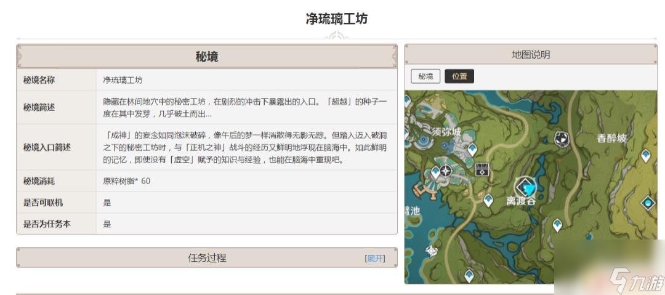Click the 秘境 table header
The width and height of the screenshot is (665, 295).
click(207, 57)
